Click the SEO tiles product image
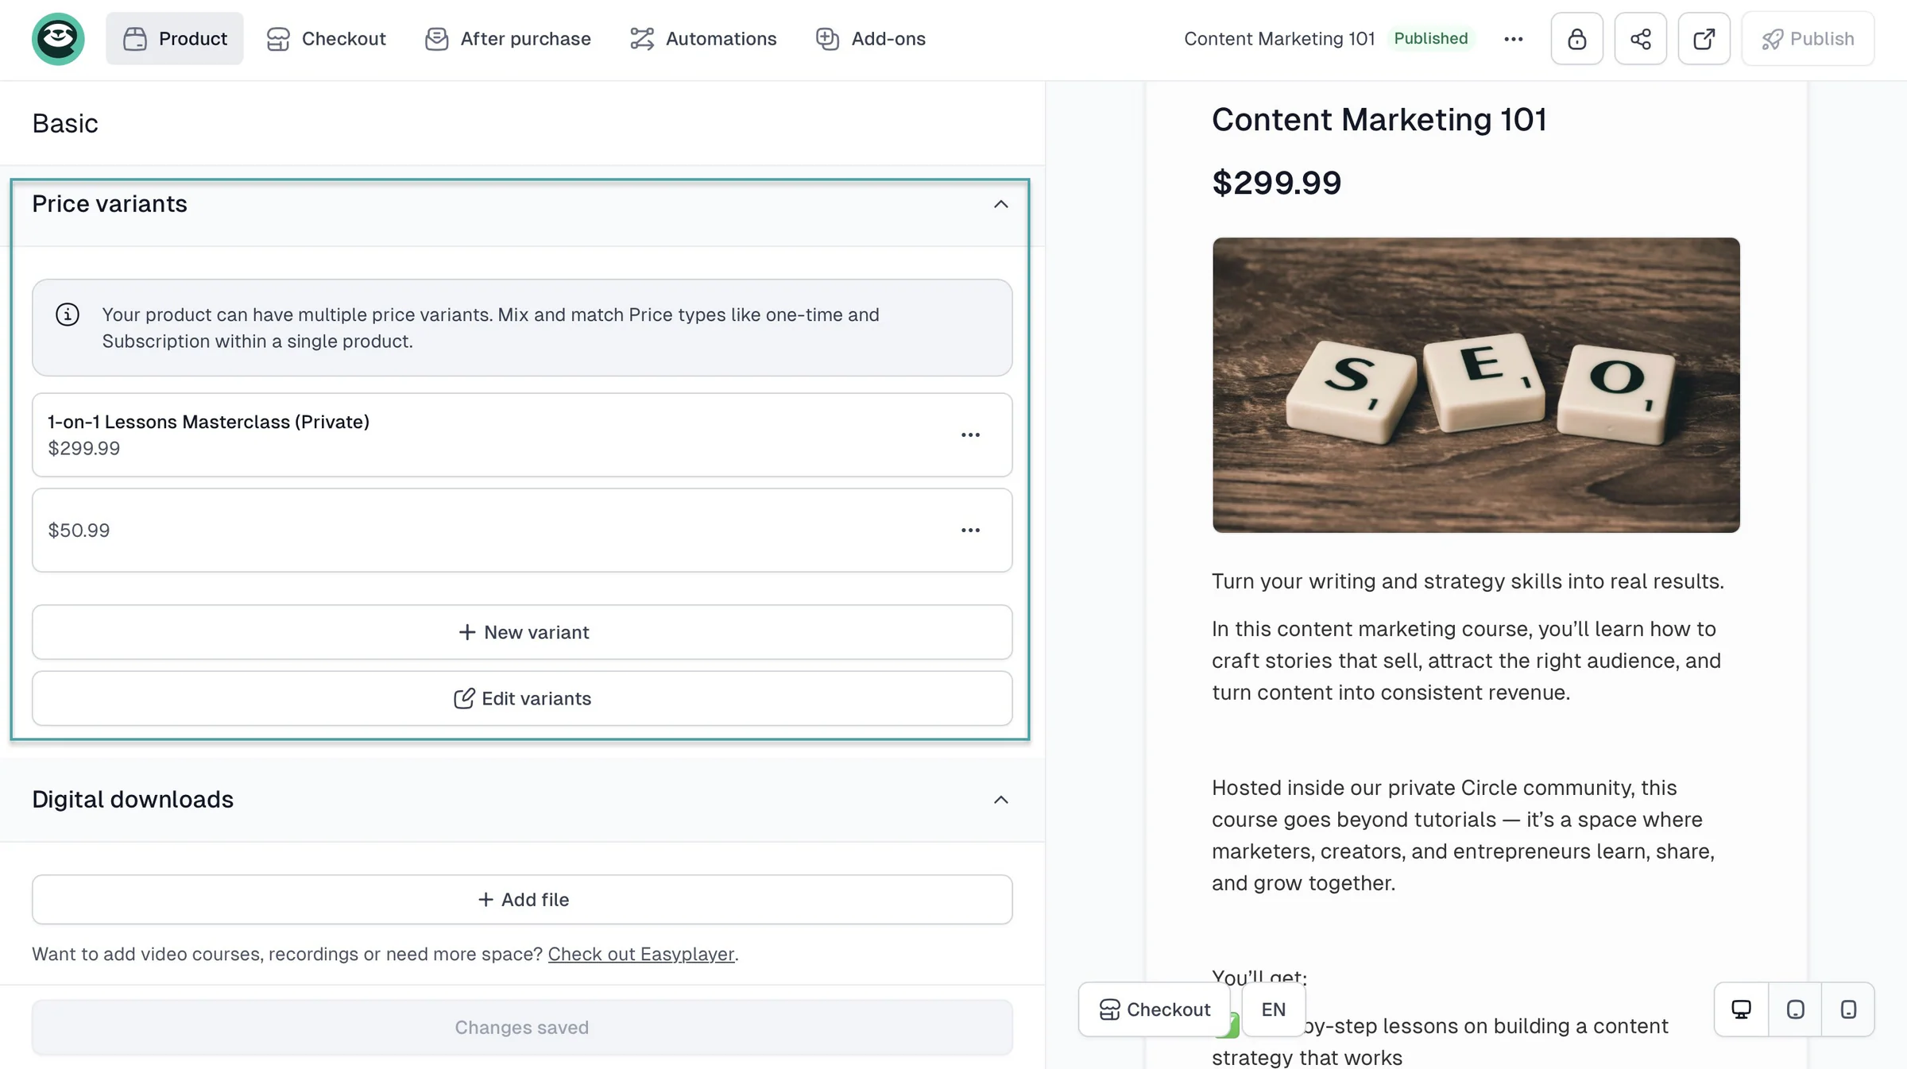Viewport: 1907px width, 1069px height. [x=1476, y=385]
